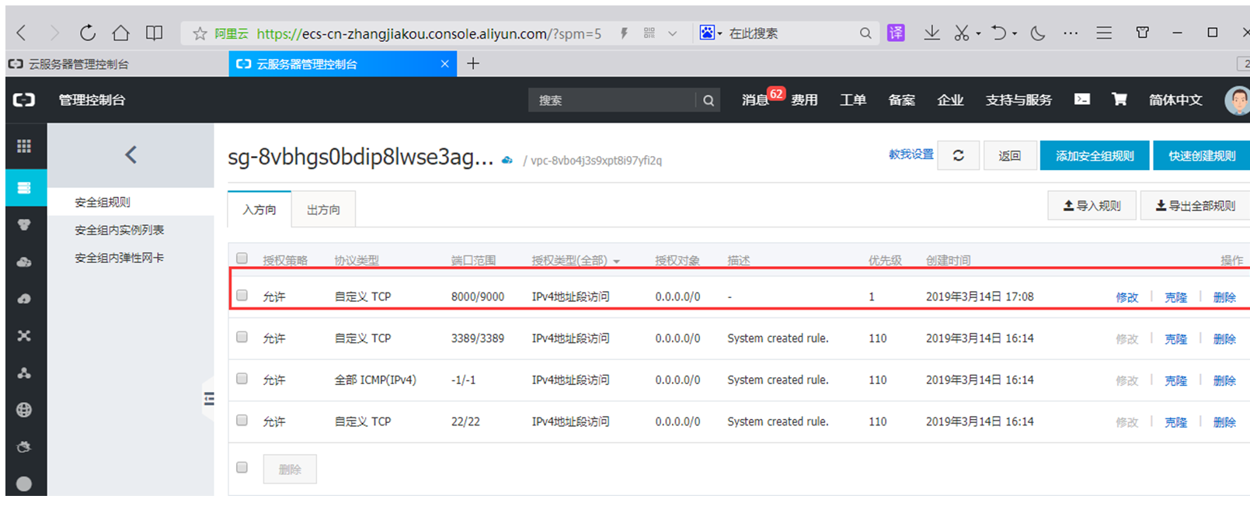Viewport: 1250px width, 506px height.
Task: Click the back chevron in sidebar
Action: tap(131, 155)
